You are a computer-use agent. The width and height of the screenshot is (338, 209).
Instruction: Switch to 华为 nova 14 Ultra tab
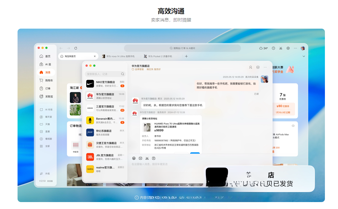tap(119, 56)
